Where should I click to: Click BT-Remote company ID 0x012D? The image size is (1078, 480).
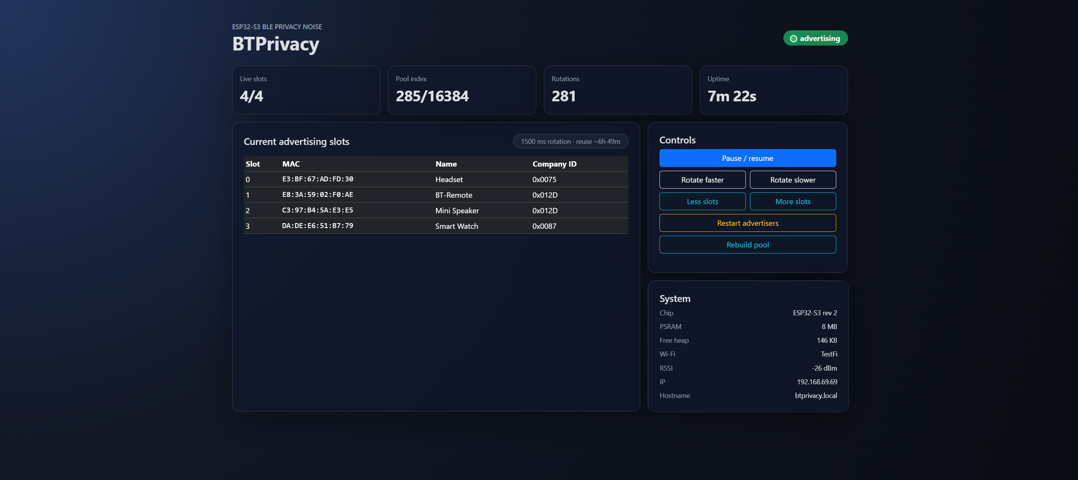tap(545, 195)
